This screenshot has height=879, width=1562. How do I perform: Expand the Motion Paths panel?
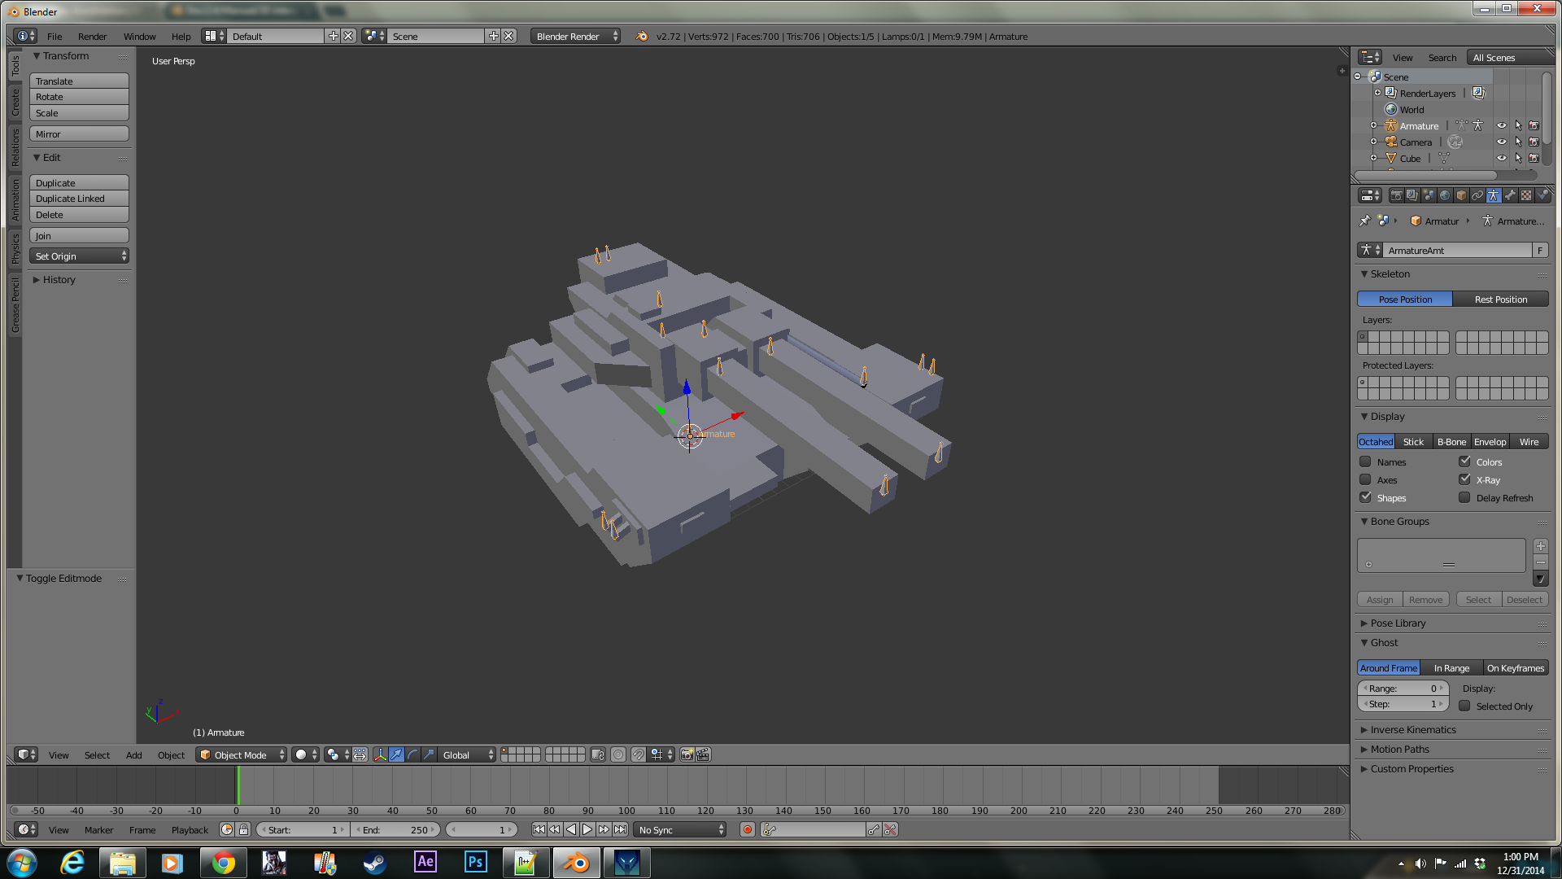1399,749
